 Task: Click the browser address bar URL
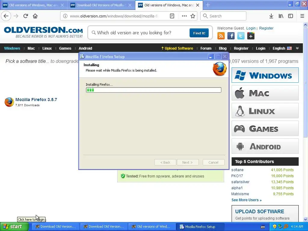[x=114, y=16]
